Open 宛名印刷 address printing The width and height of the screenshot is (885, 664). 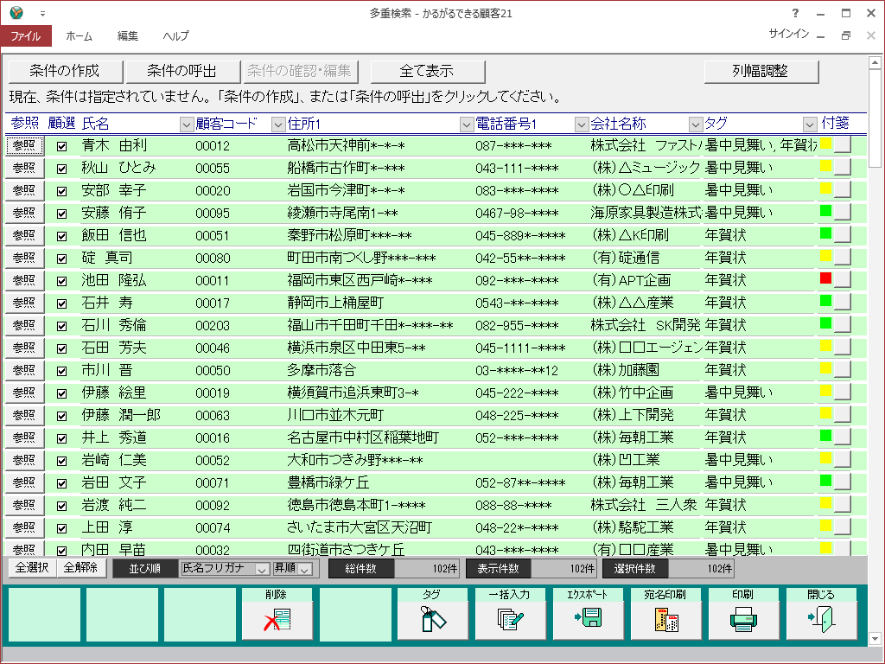click(x=665, y=619)
